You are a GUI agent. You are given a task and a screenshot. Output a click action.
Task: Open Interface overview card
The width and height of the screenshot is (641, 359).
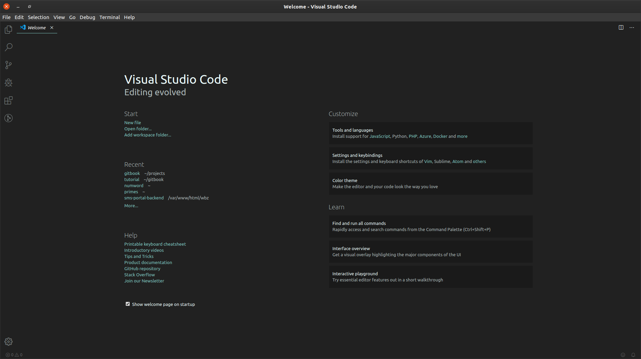tap(431, 251)
